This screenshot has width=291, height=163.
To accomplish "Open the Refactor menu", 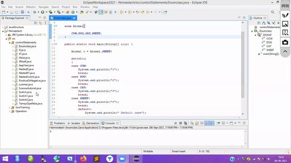I will [x=31, y=7].
